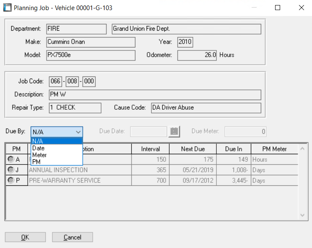Maximize the Planning Job window

coord(278,8)
